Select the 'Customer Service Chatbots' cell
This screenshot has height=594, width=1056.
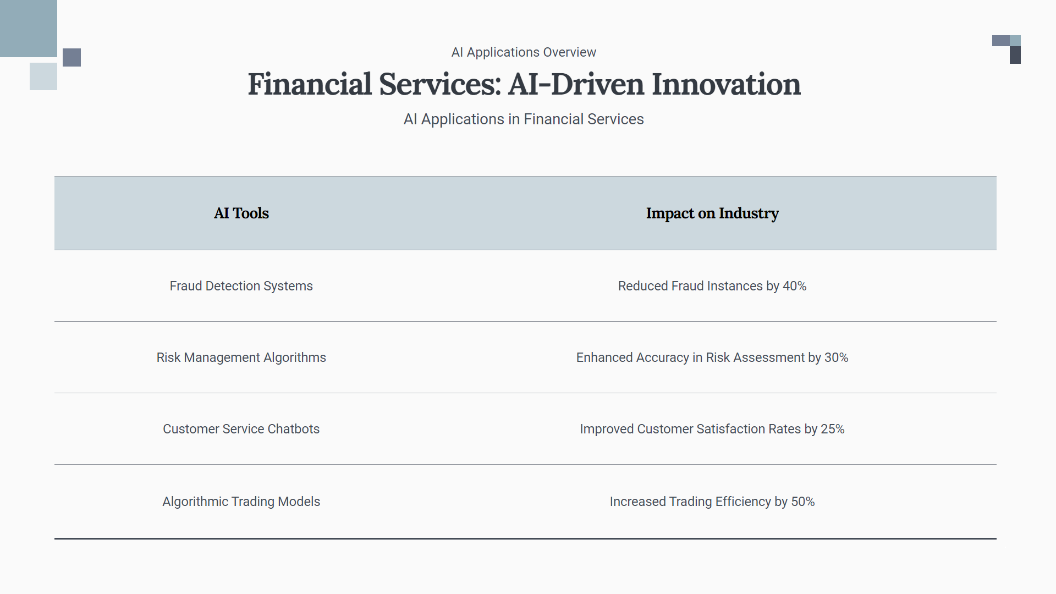click(x=241, y=429)
